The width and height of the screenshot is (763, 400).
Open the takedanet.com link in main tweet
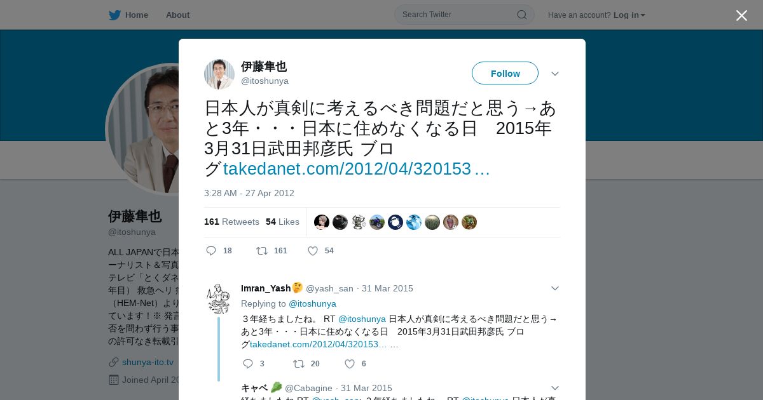pos(356,169)
